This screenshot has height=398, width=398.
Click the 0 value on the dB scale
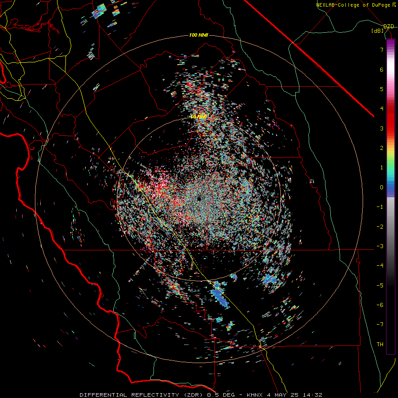pyautogui.click(x=382, y=188)
